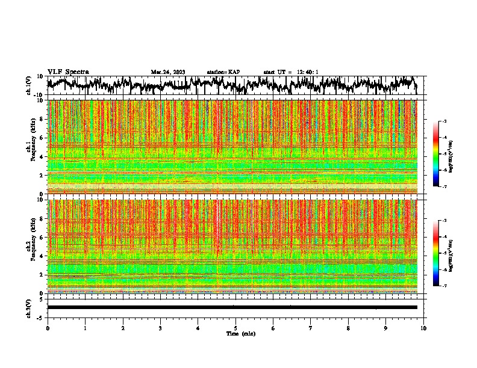This screenshot has height=368, width=477.
Task: Select the "start UT = 12:40:1" header text
Action: tap(291, 72)
